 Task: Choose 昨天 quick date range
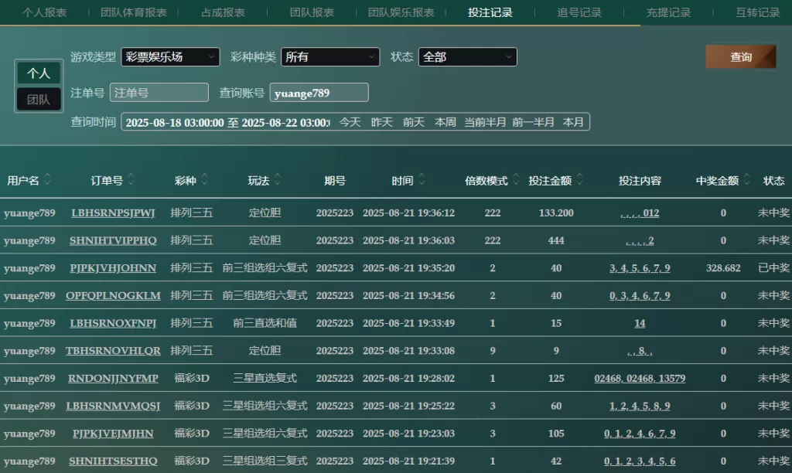click(x=382, y=122)
